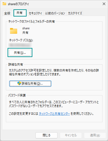The height and width of the screenshot is (141, 108).
Task: Click the UAC shield icon on 詳細な共有 button
Action: tap(19, 83)
